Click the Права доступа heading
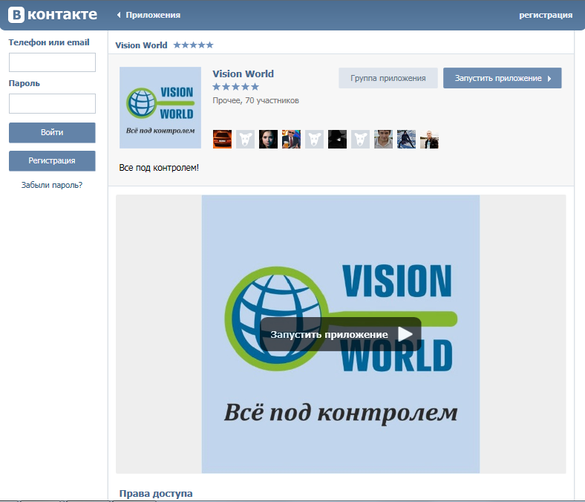585x502 pixels. tap(156, 493)
